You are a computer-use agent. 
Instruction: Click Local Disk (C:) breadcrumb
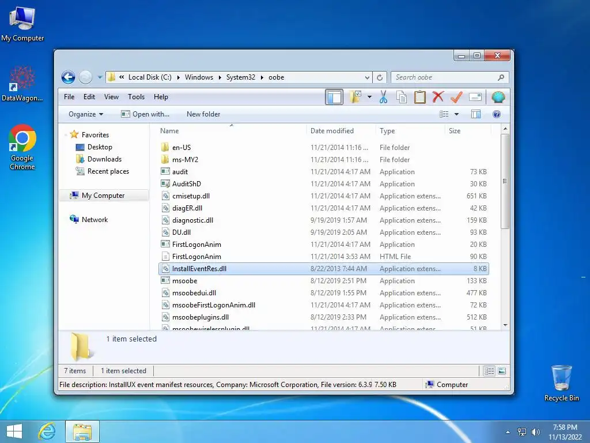pos(150,77)
